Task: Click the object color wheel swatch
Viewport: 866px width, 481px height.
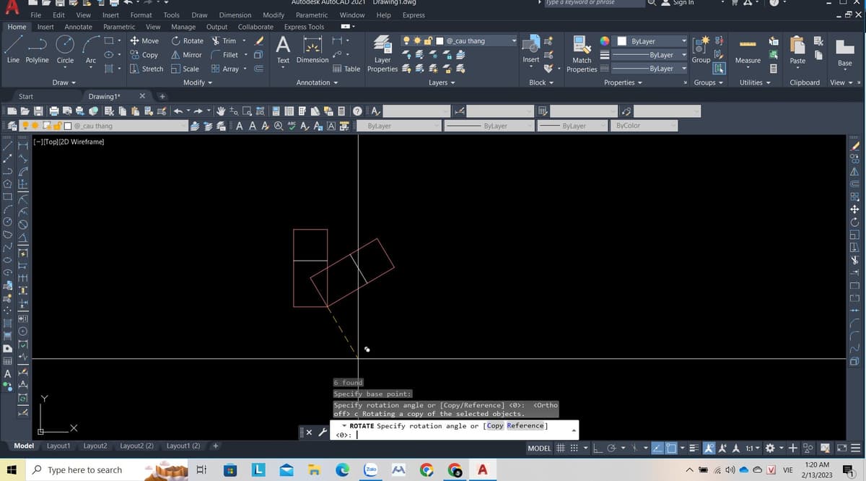Action: [604, 41]
